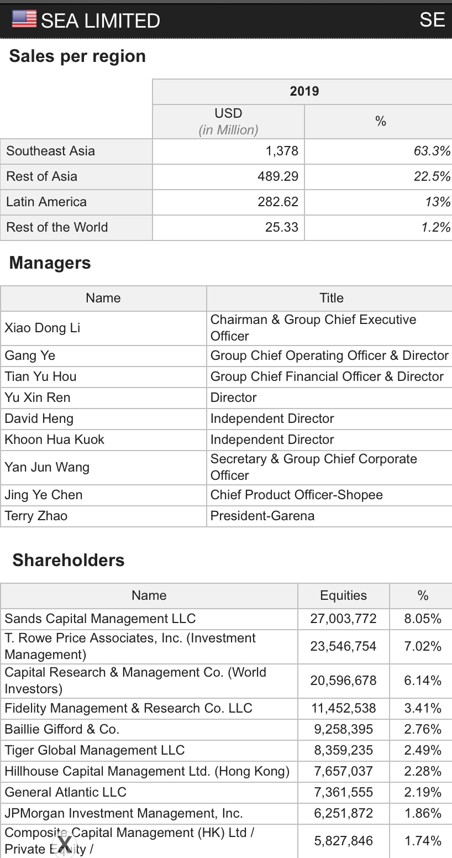The height and width of the screenshot is (858, 452).
Task: Click Baillie Gifford & Co. shareholder
Action: (62, 729)
